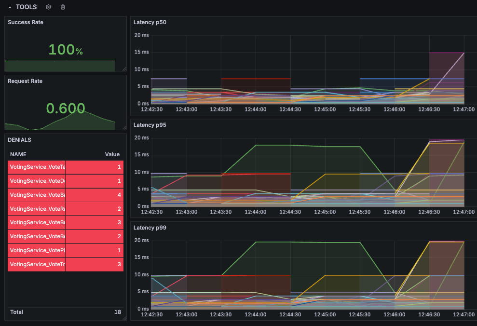Click the TOOLS row title
This screenshot has height=326, width=477.
point(26,7)
